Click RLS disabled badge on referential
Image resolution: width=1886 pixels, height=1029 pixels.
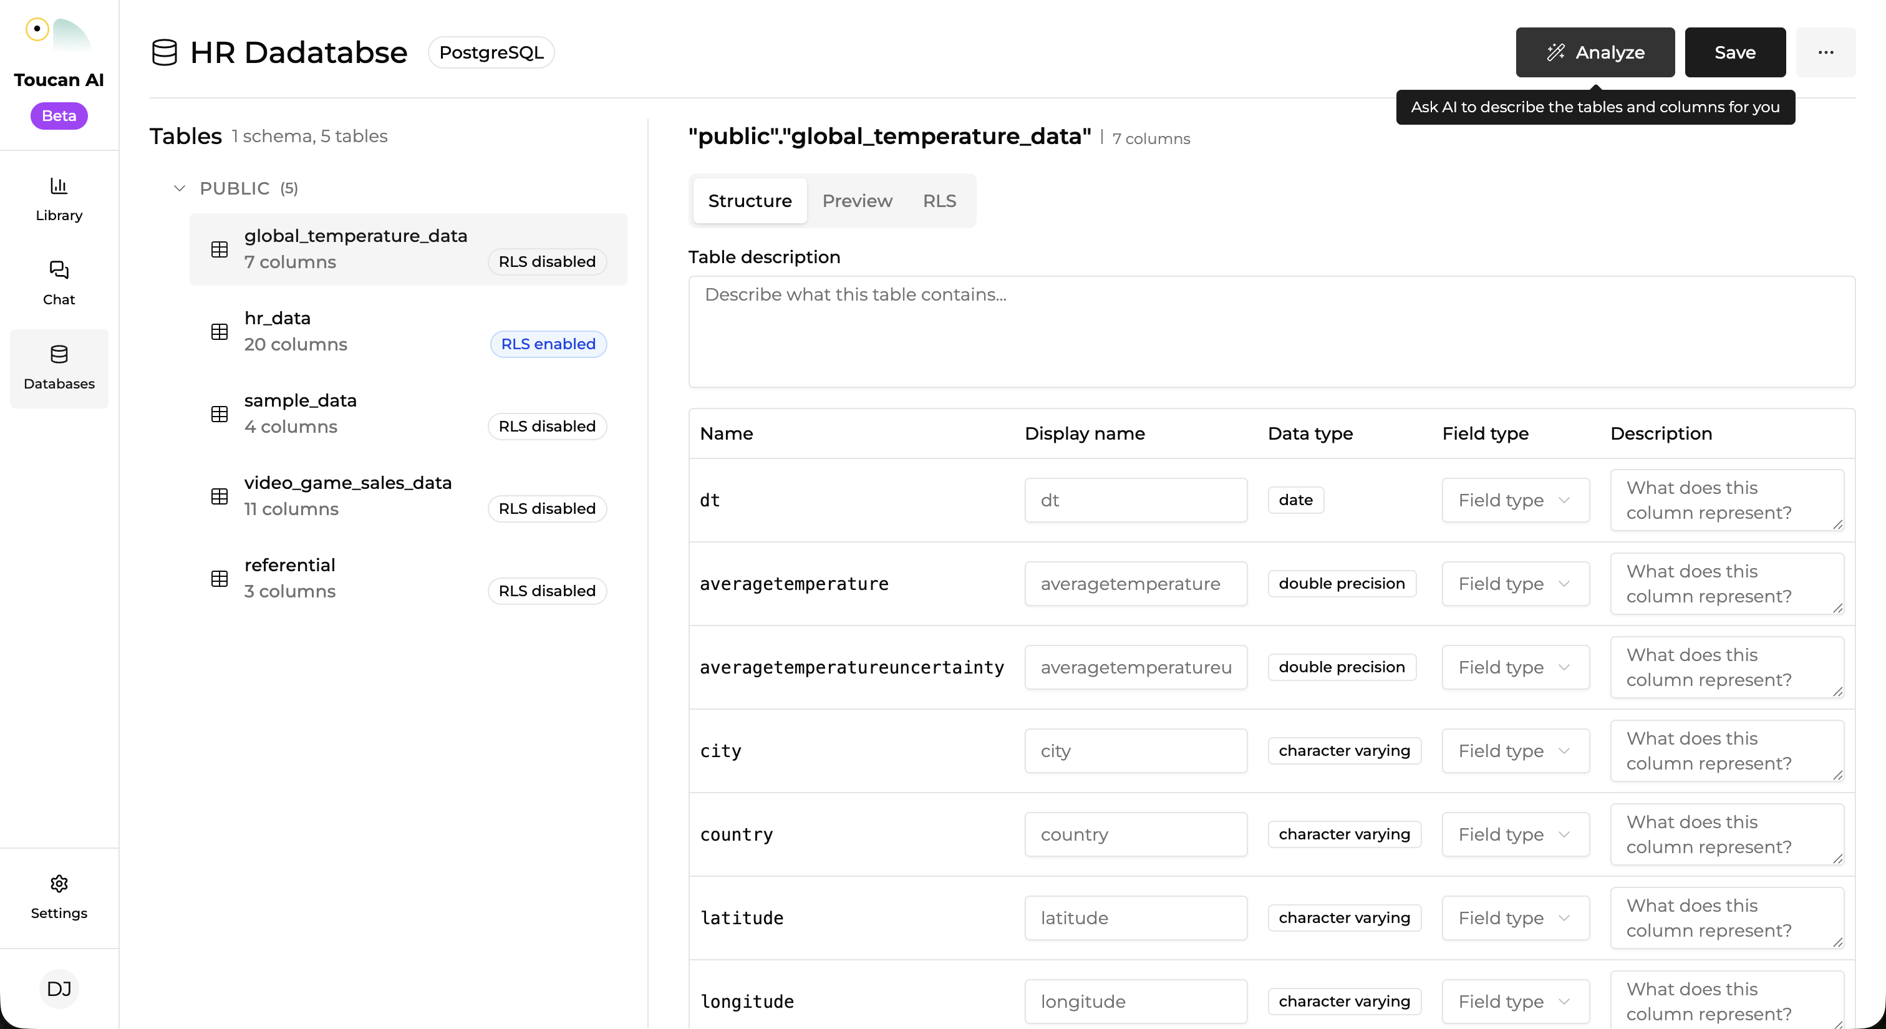pyautogui.click(x=547, y=591)
